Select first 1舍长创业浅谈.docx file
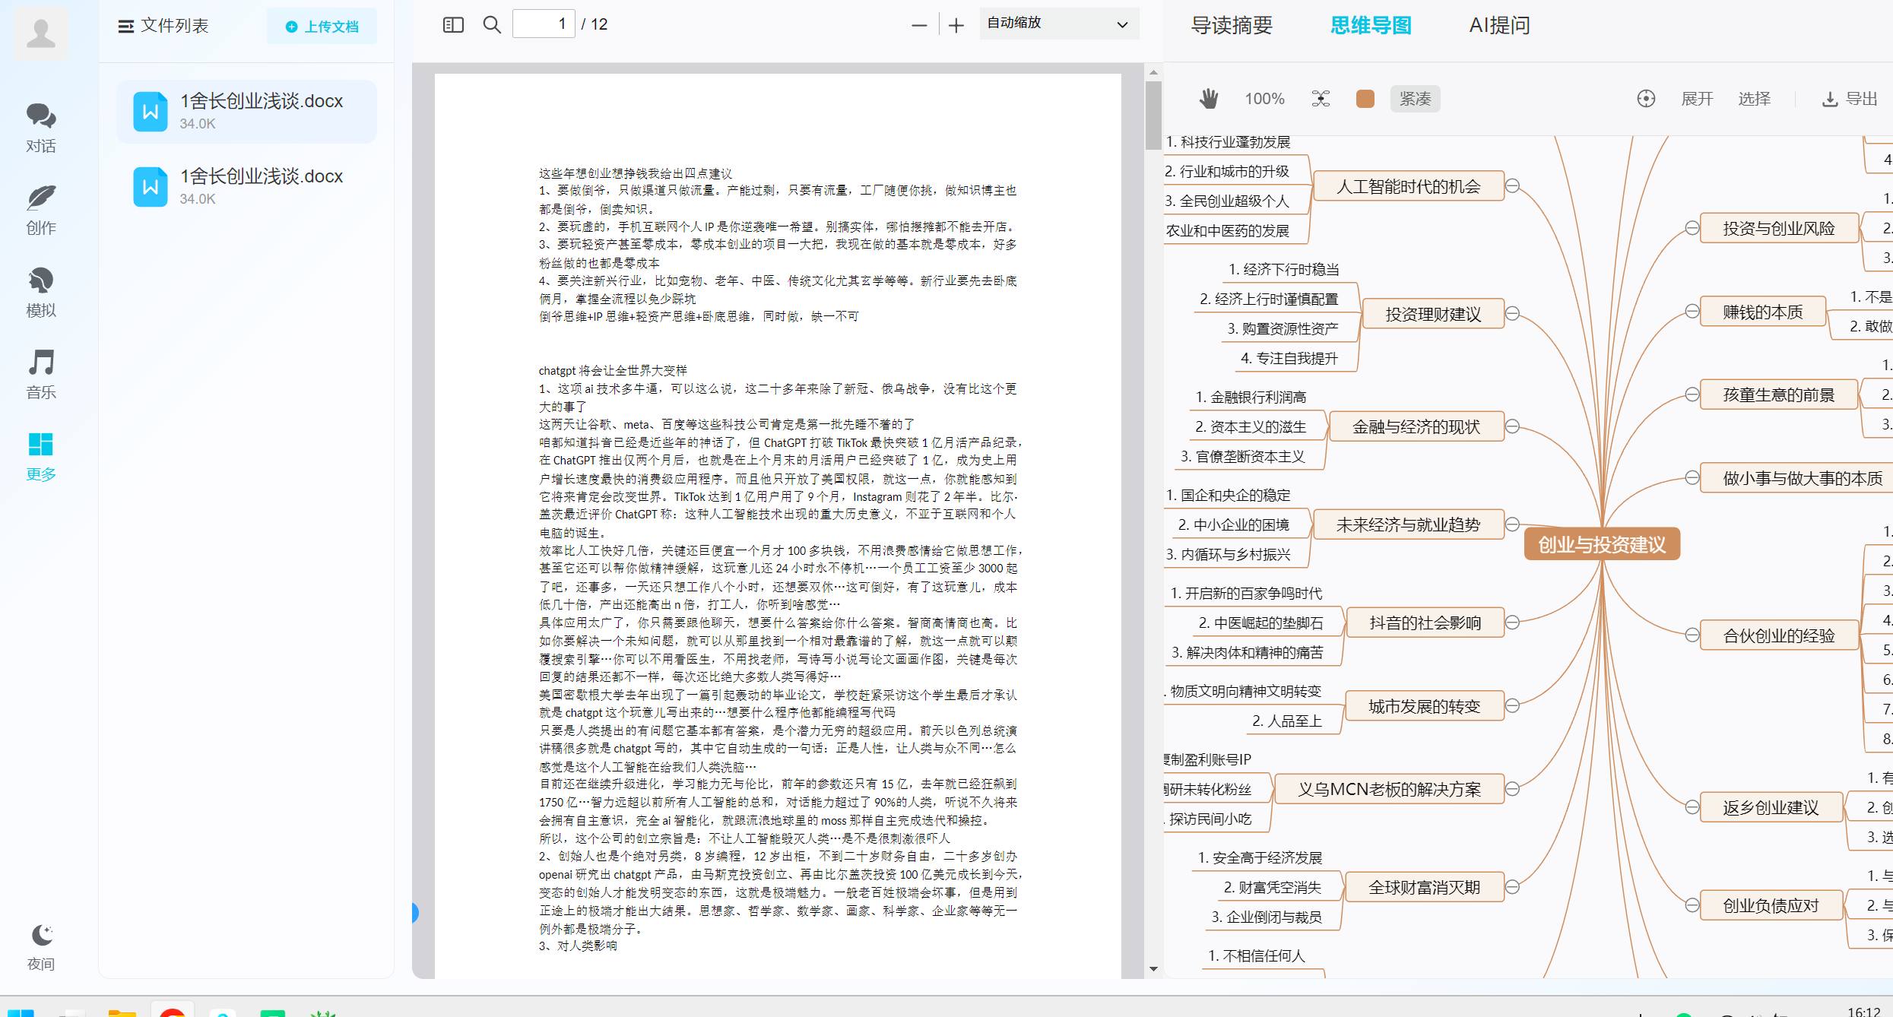 (246, 111)
